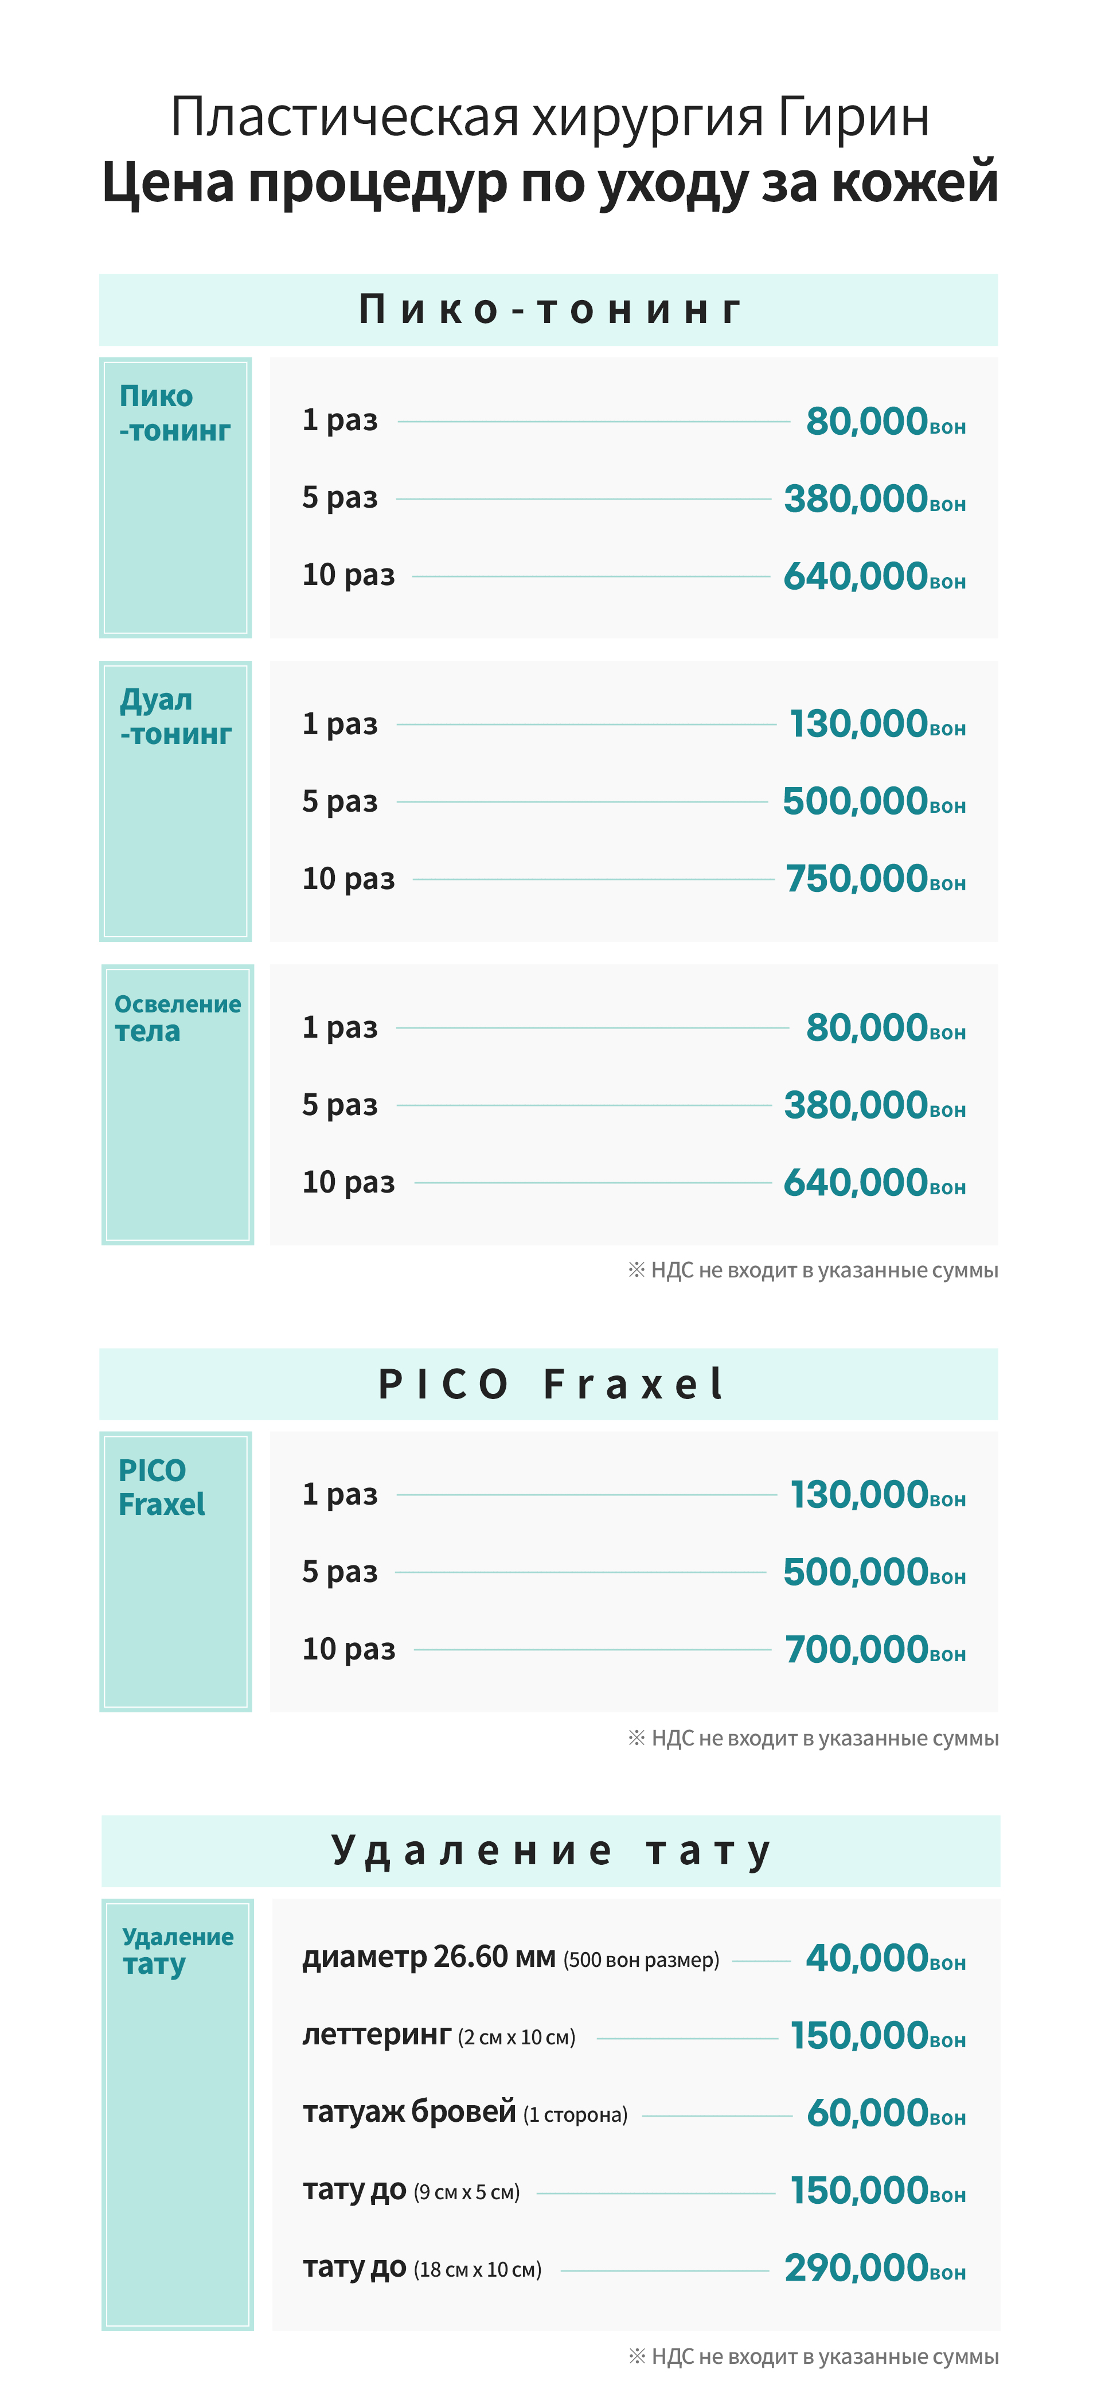Image resolution: width=1101 pixels, height=2400 pixels.
Task: Click the 750,000 вон Дуал-тонинг price
Action: coord(876,879)
